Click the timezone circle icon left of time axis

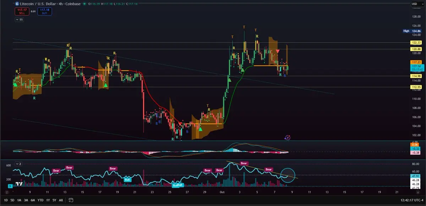(6, 192)
